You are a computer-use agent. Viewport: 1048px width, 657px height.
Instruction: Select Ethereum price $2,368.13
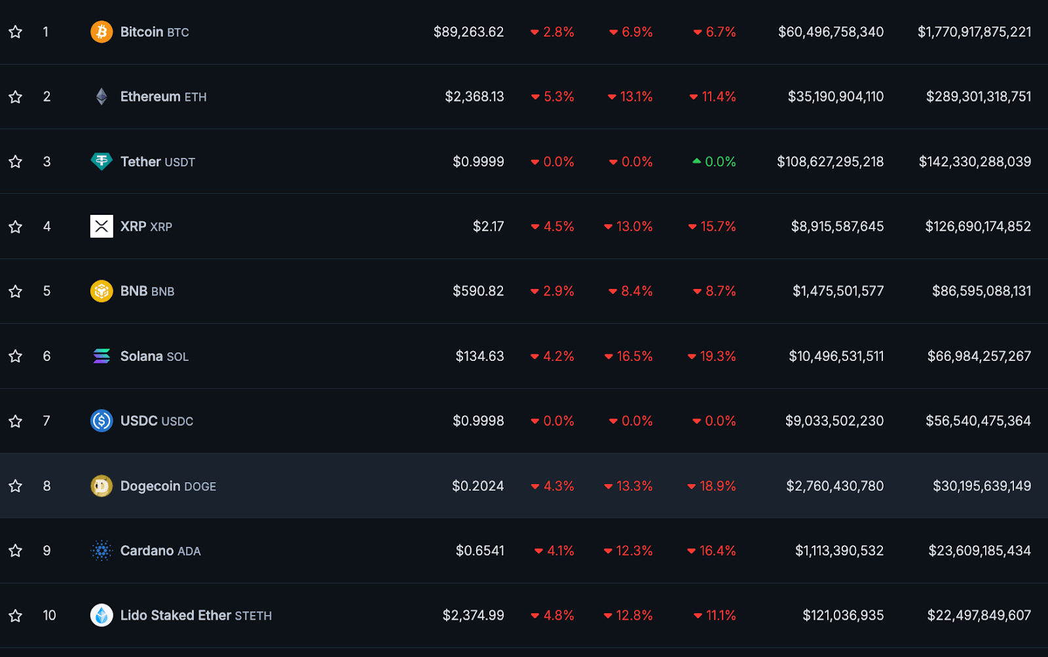coord(474,97)
